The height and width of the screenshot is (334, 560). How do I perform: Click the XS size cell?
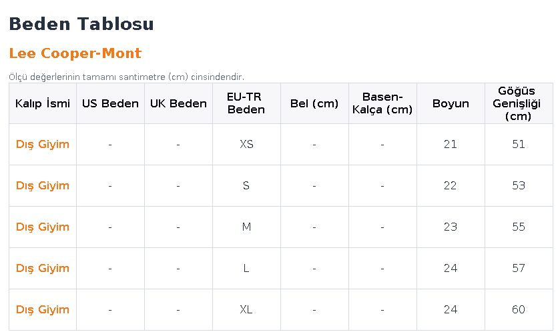pyautogui.click(x=246, y=145)
